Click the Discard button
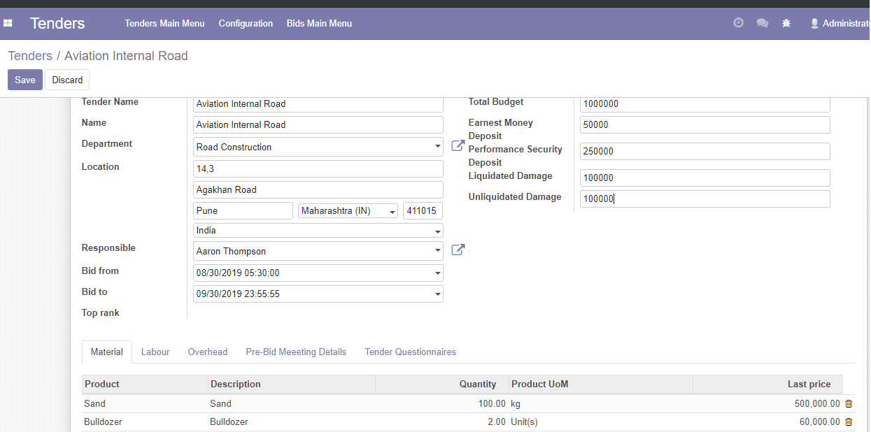This screenshot has height=432, width=871. click(x=67, y=80)
